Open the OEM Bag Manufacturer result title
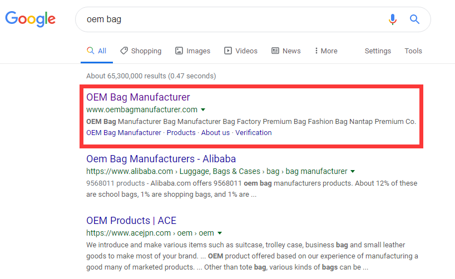The image size is (455, 279). pos(138,97)
